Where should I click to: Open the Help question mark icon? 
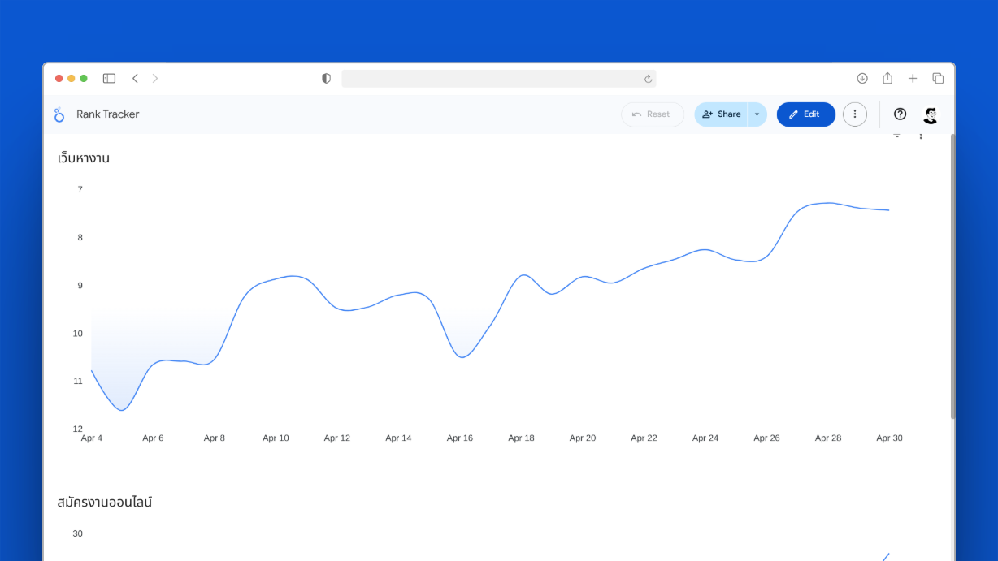click(x=900, y=114)
